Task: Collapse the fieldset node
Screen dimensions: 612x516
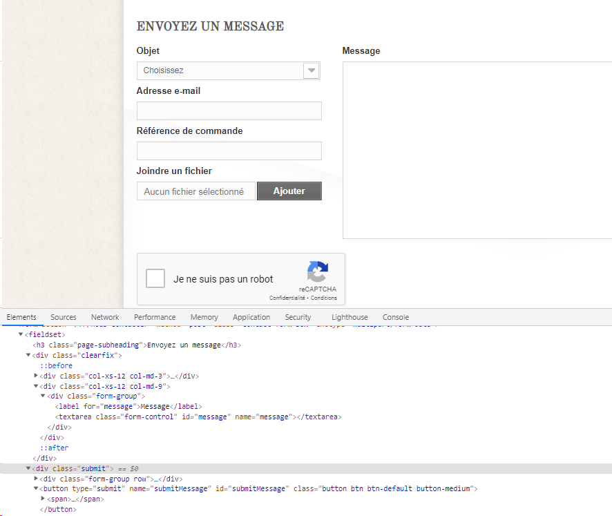Action: coord(21,334)
